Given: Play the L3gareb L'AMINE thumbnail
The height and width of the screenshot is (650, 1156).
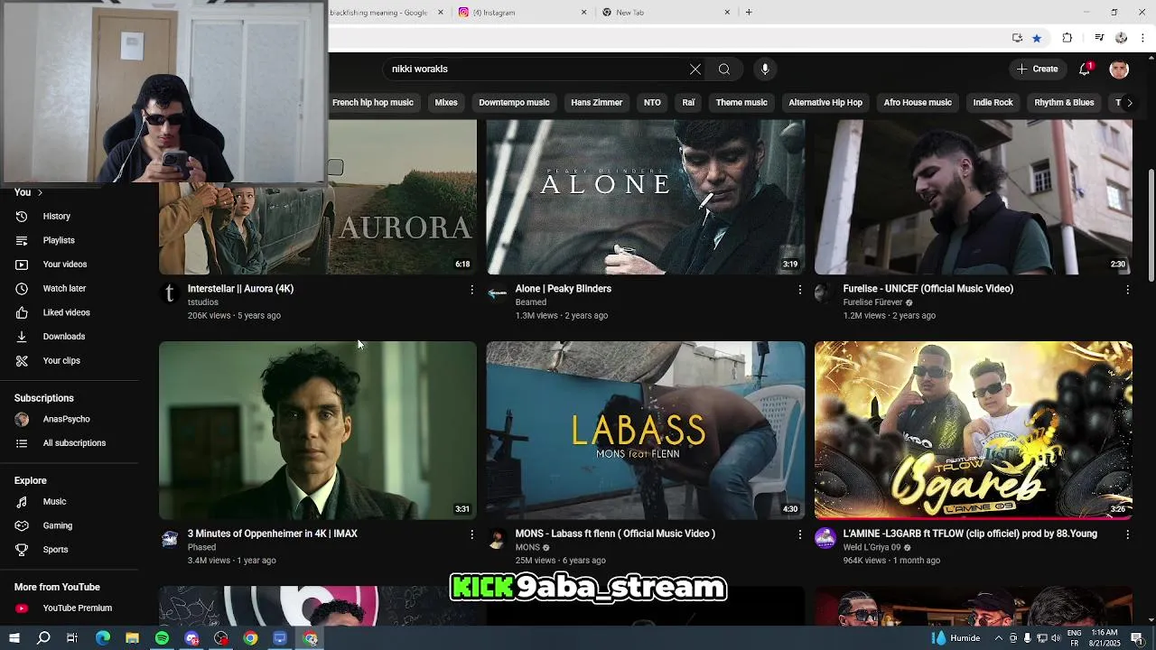Looking at the screenshot, I should (974, 430).
